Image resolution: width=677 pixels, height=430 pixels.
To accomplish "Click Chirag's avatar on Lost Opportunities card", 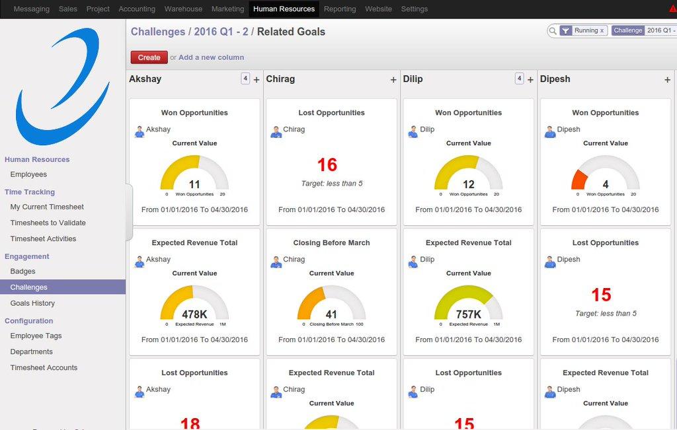I will coord(276,131).
